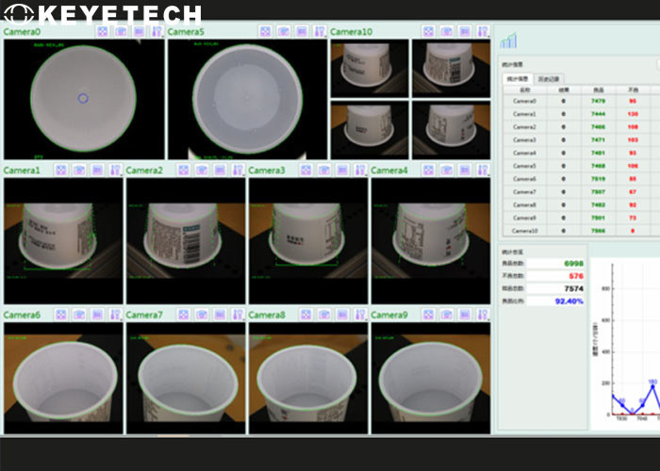This screenshot has width=660, height=471.
Task: Click the save image icon for Camera8
Action: 342,315
